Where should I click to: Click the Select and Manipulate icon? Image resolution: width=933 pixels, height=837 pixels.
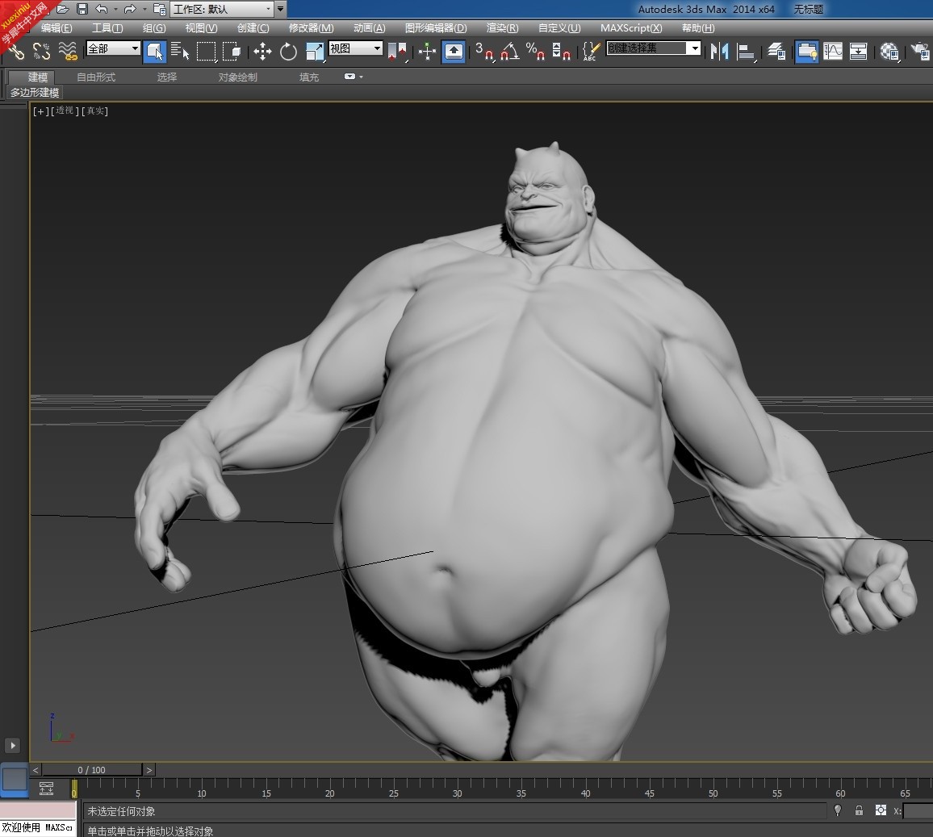427,52
